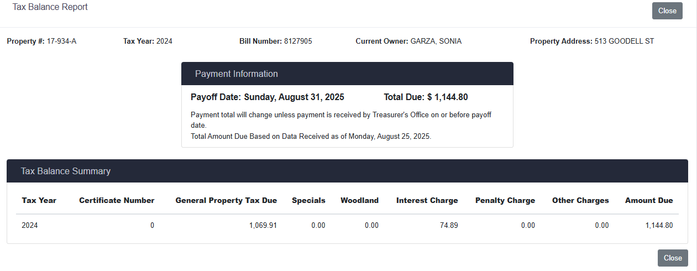The height and width of the screenshot is (271, 697).
Task: Click the Interest Charge column header
Action: pyautogui.click(x=427, y=201)
